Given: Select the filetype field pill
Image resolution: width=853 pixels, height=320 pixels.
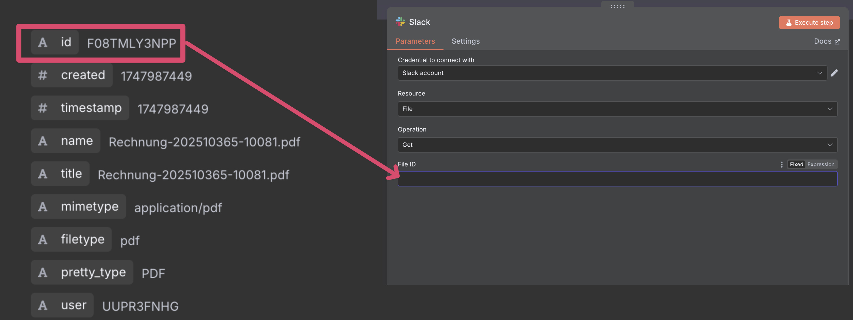Looking at the screenshot, I should point(71,239).
